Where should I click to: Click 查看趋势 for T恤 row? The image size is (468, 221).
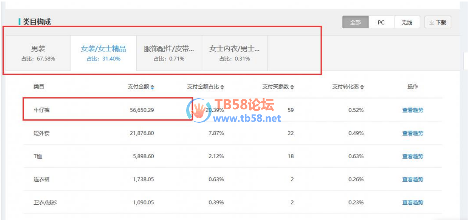[x=412, y=156]
